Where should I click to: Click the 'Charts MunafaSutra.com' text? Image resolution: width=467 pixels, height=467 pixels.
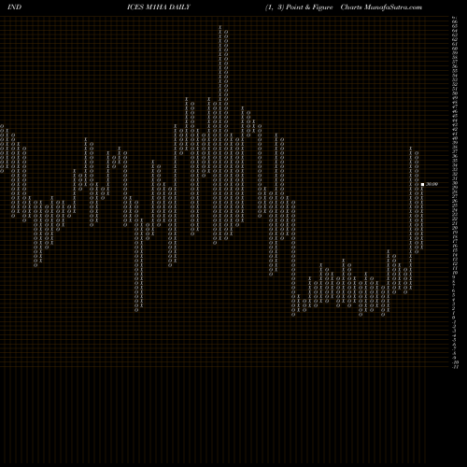pyautogui.click(x=381, y=7)
